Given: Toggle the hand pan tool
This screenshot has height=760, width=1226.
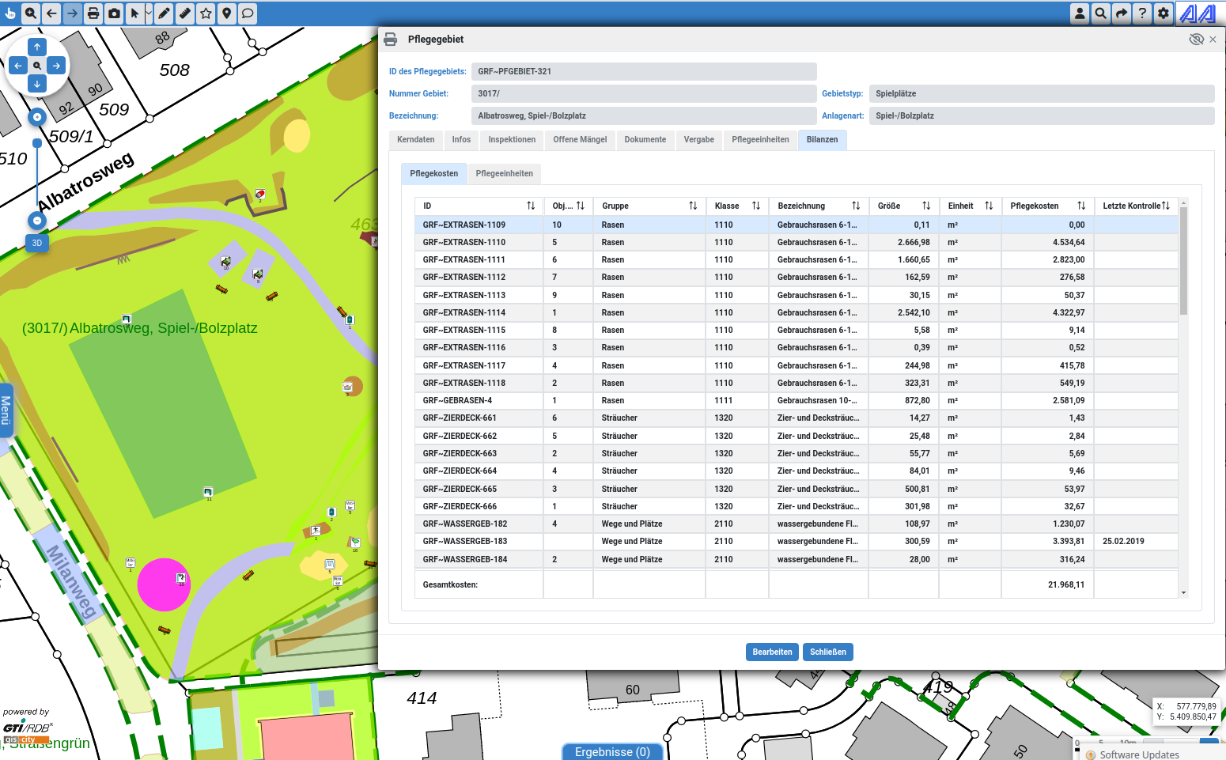Looking at the screenshot, I should coord(10,13).
